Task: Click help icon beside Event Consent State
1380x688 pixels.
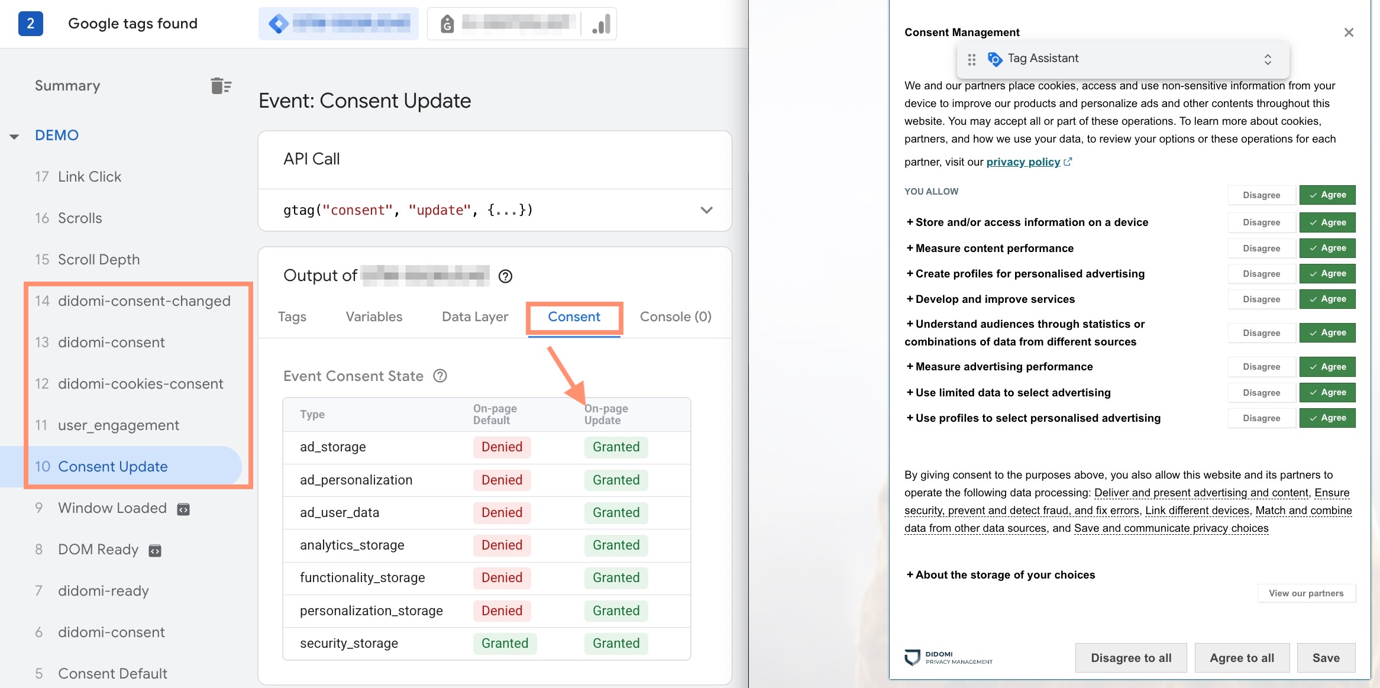Action: (x=440, y=376)
